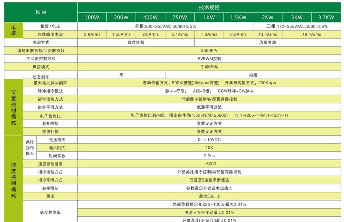Click the 2KW column header
This screenshot has height=222, width=344.
click(x=268, y=17)
